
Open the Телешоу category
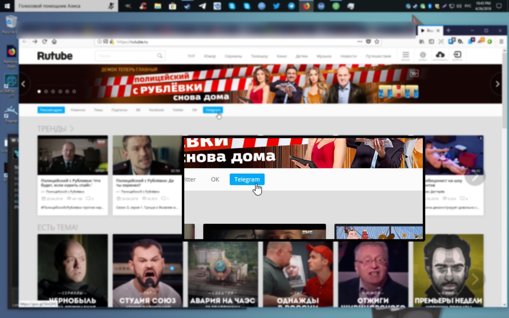259,56
